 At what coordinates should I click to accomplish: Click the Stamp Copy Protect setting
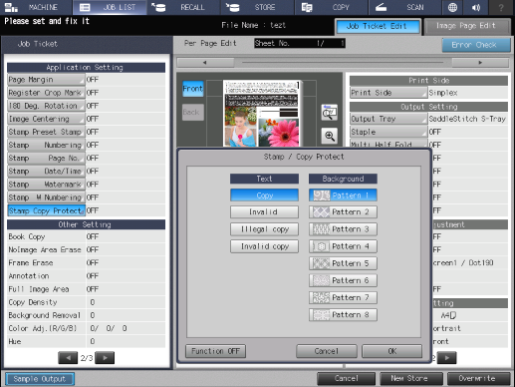pos(46,210)
